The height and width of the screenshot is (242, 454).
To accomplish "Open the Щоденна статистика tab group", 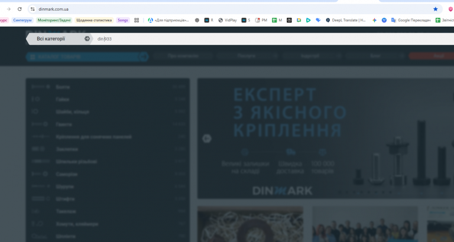I will [94, 20].
